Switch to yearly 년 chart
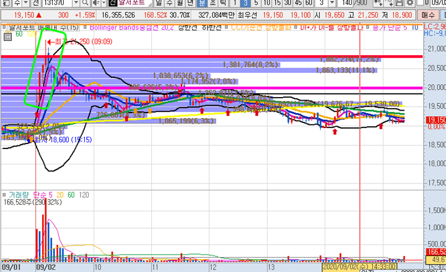Viewport: 446px width, 272px height. coord(191,3)
